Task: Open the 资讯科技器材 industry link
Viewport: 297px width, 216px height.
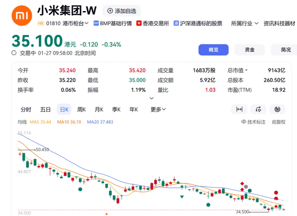Action: coord(280,23)
